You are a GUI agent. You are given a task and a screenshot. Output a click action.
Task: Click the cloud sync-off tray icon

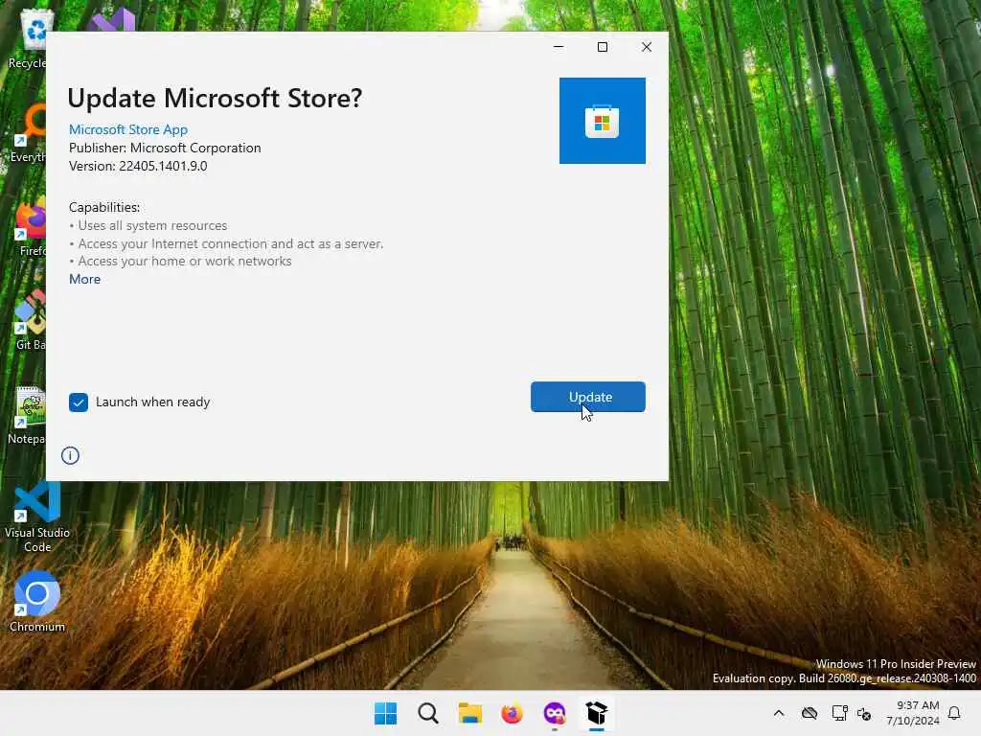click(810, 713)
